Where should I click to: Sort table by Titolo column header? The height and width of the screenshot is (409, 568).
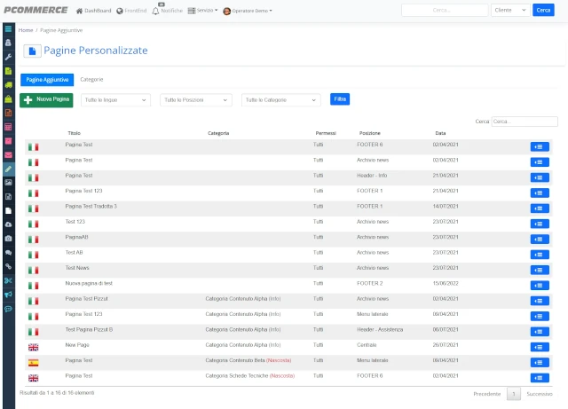(75, 133)
